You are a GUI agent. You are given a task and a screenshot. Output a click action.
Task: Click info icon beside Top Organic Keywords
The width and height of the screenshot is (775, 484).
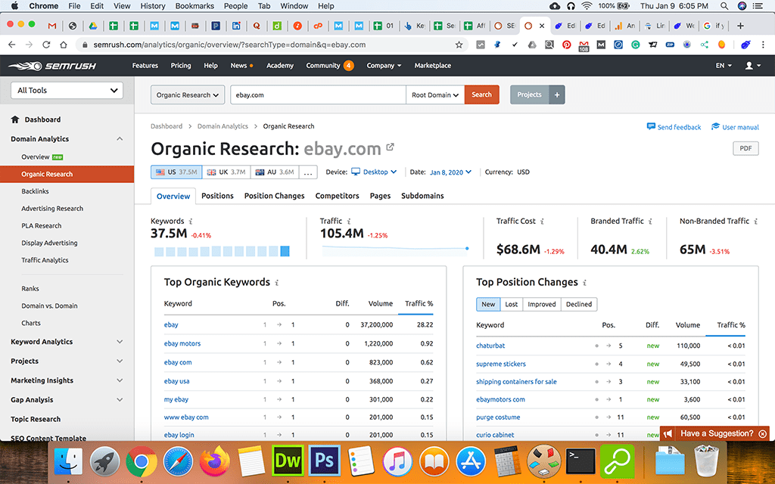click(x=277, y=283)
